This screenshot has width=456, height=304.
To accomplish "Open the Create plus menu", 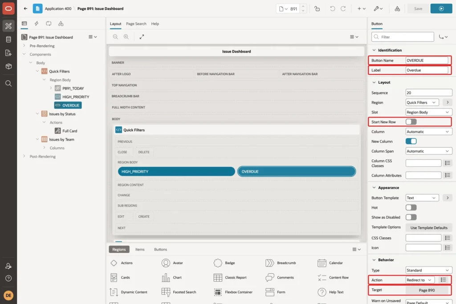I will tap(361, 9).
